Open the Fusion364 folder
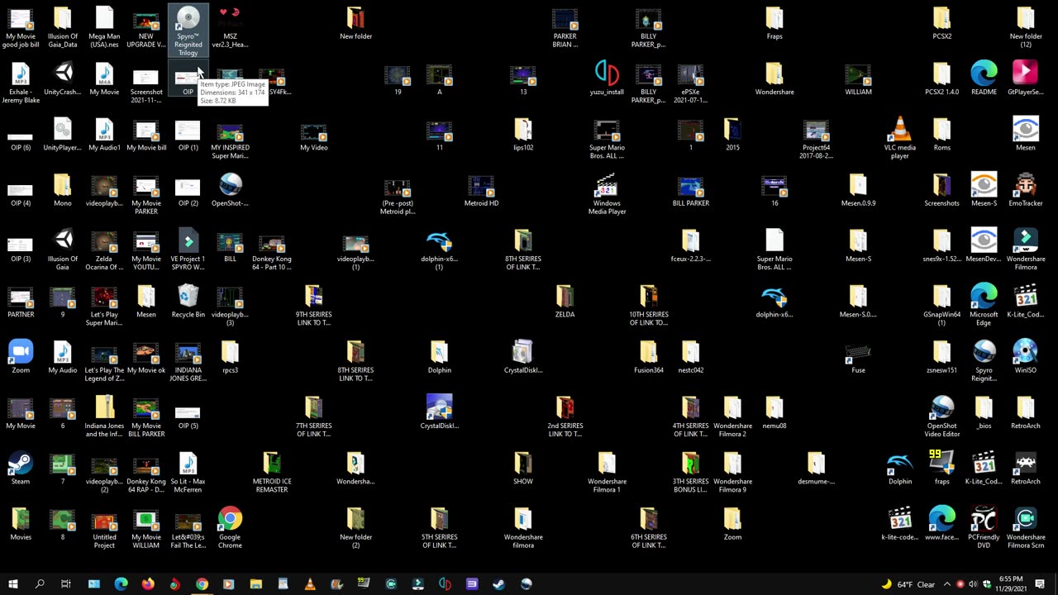The width and height of the screenshot is (1058, 595). click(x=649, y=356)
